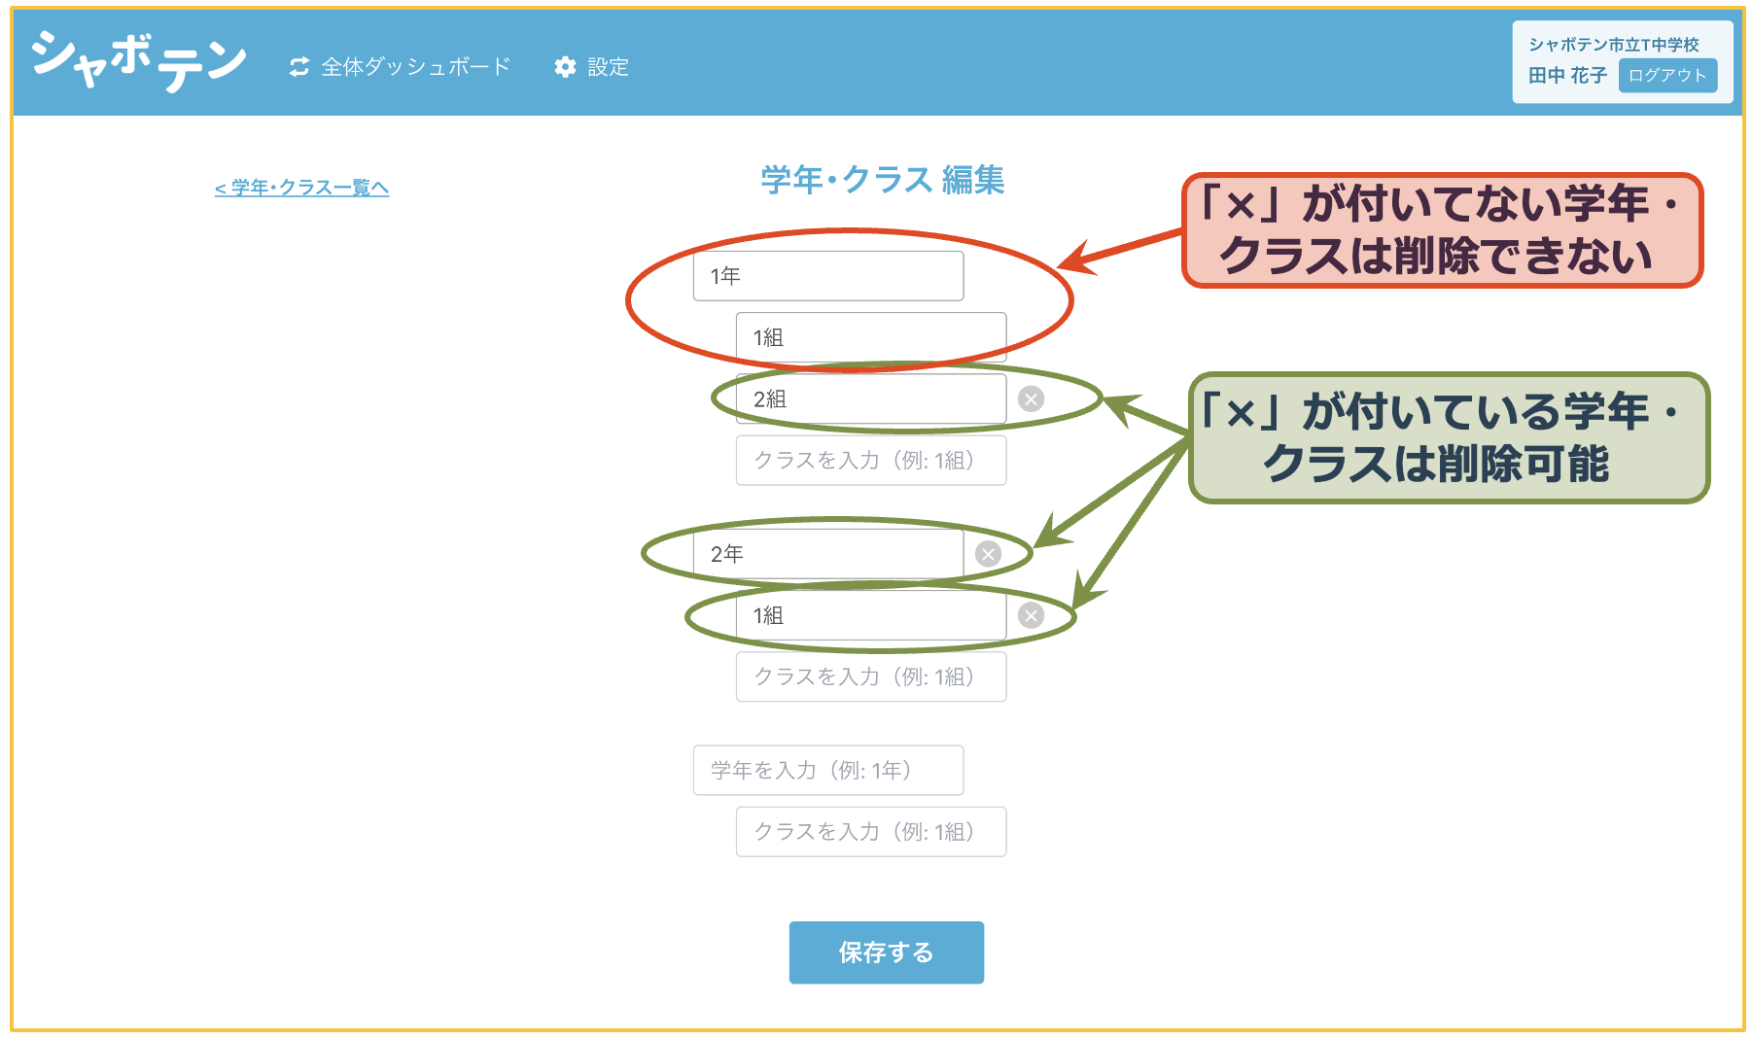
Task: Click the class field under the new grade
Action: point(871,831)
